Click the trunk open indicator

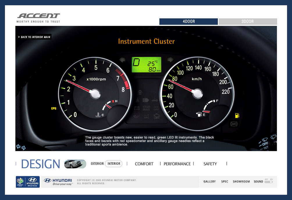pyautogui.click(x=155, y=100)
